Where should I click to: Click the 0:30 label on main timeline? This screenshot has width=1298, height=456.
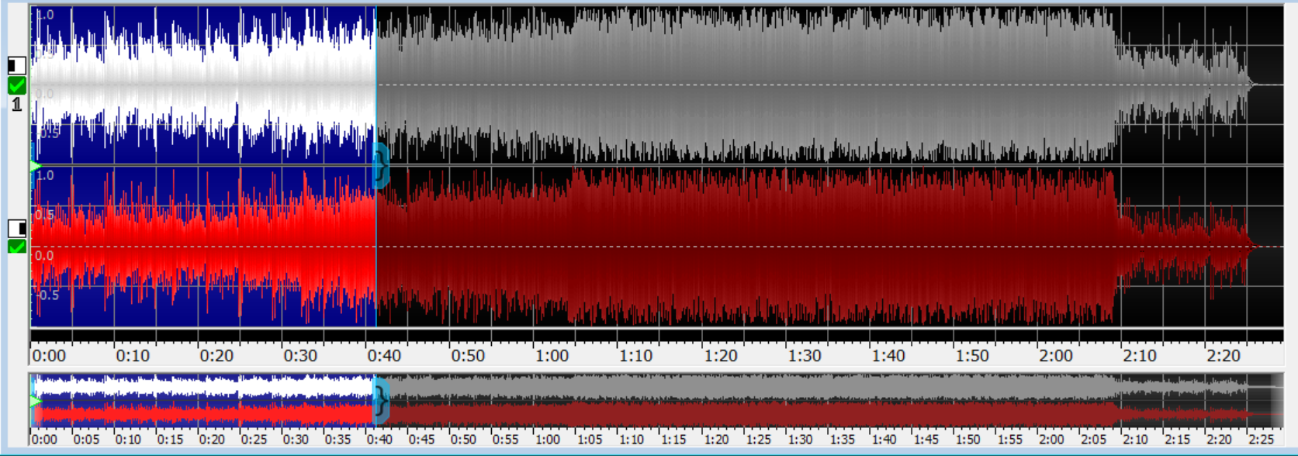click(300, 356)
